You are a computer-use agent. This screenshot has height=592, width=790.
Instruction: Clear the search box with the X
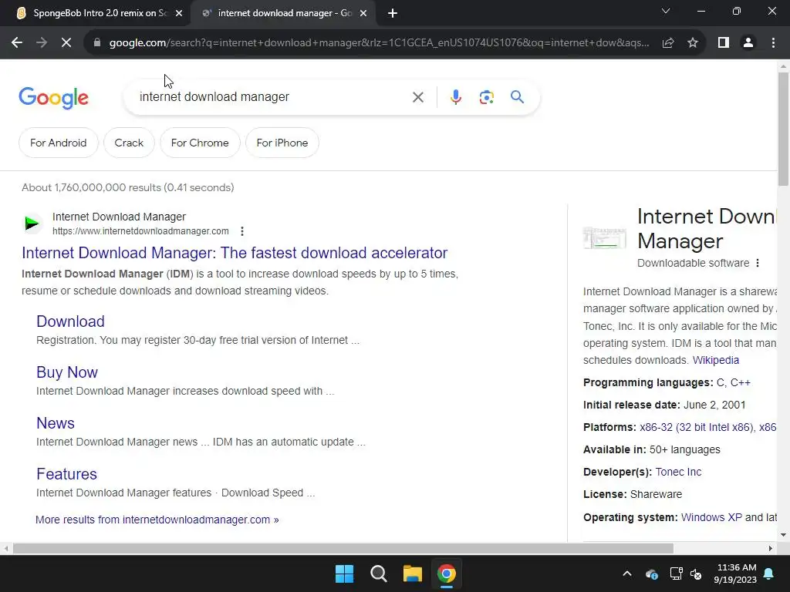click(x=418, y=97)
